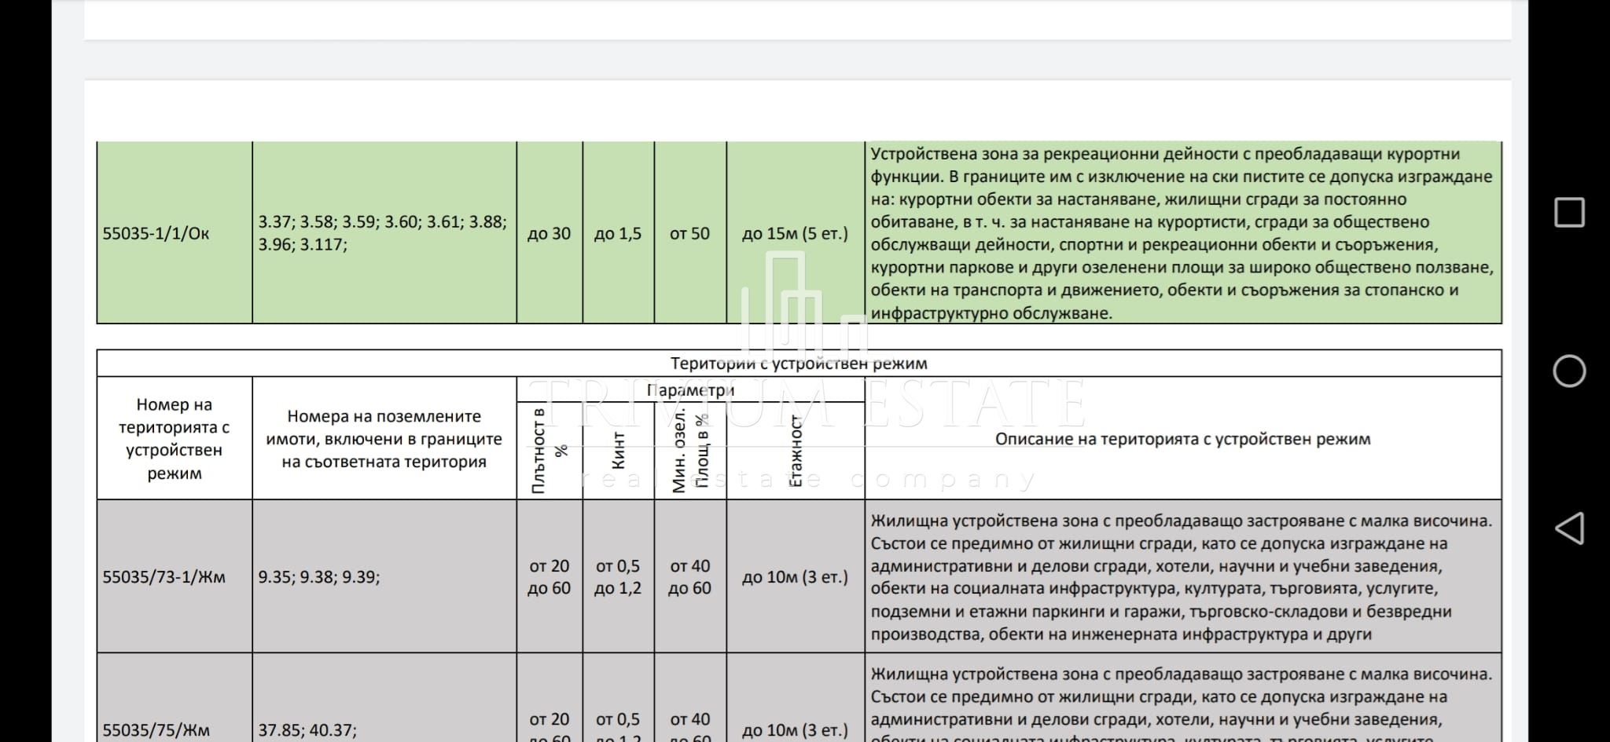Select the 'Параметри' column group header
This screenshot has height=742, width=1610.
pos(690,389)
